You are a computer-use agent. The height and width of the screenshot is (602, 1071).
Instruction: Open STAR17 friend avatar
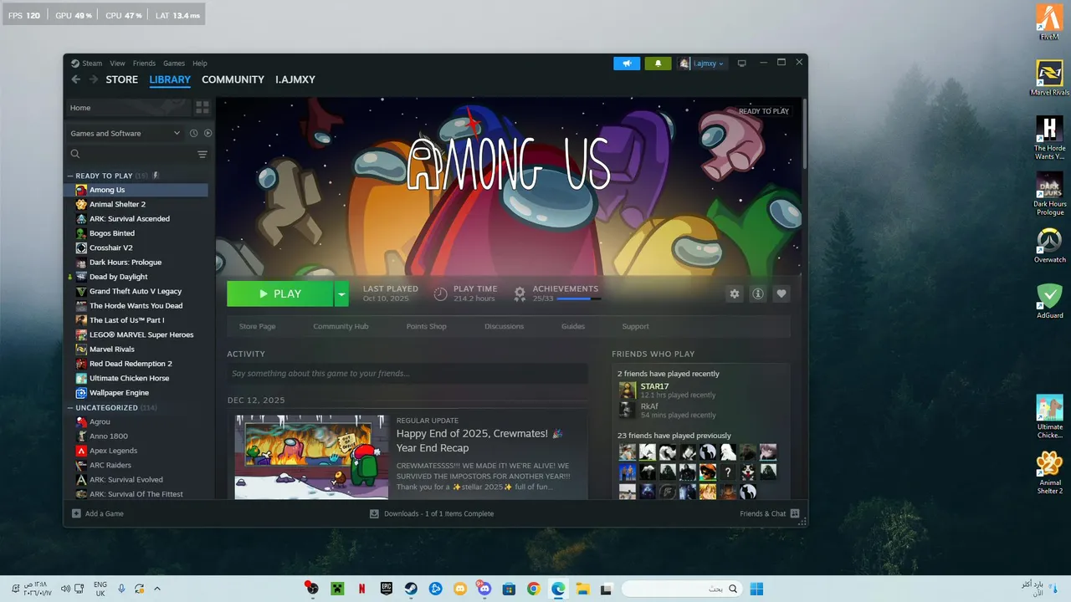pyautogui.click(x=628, y=390)
